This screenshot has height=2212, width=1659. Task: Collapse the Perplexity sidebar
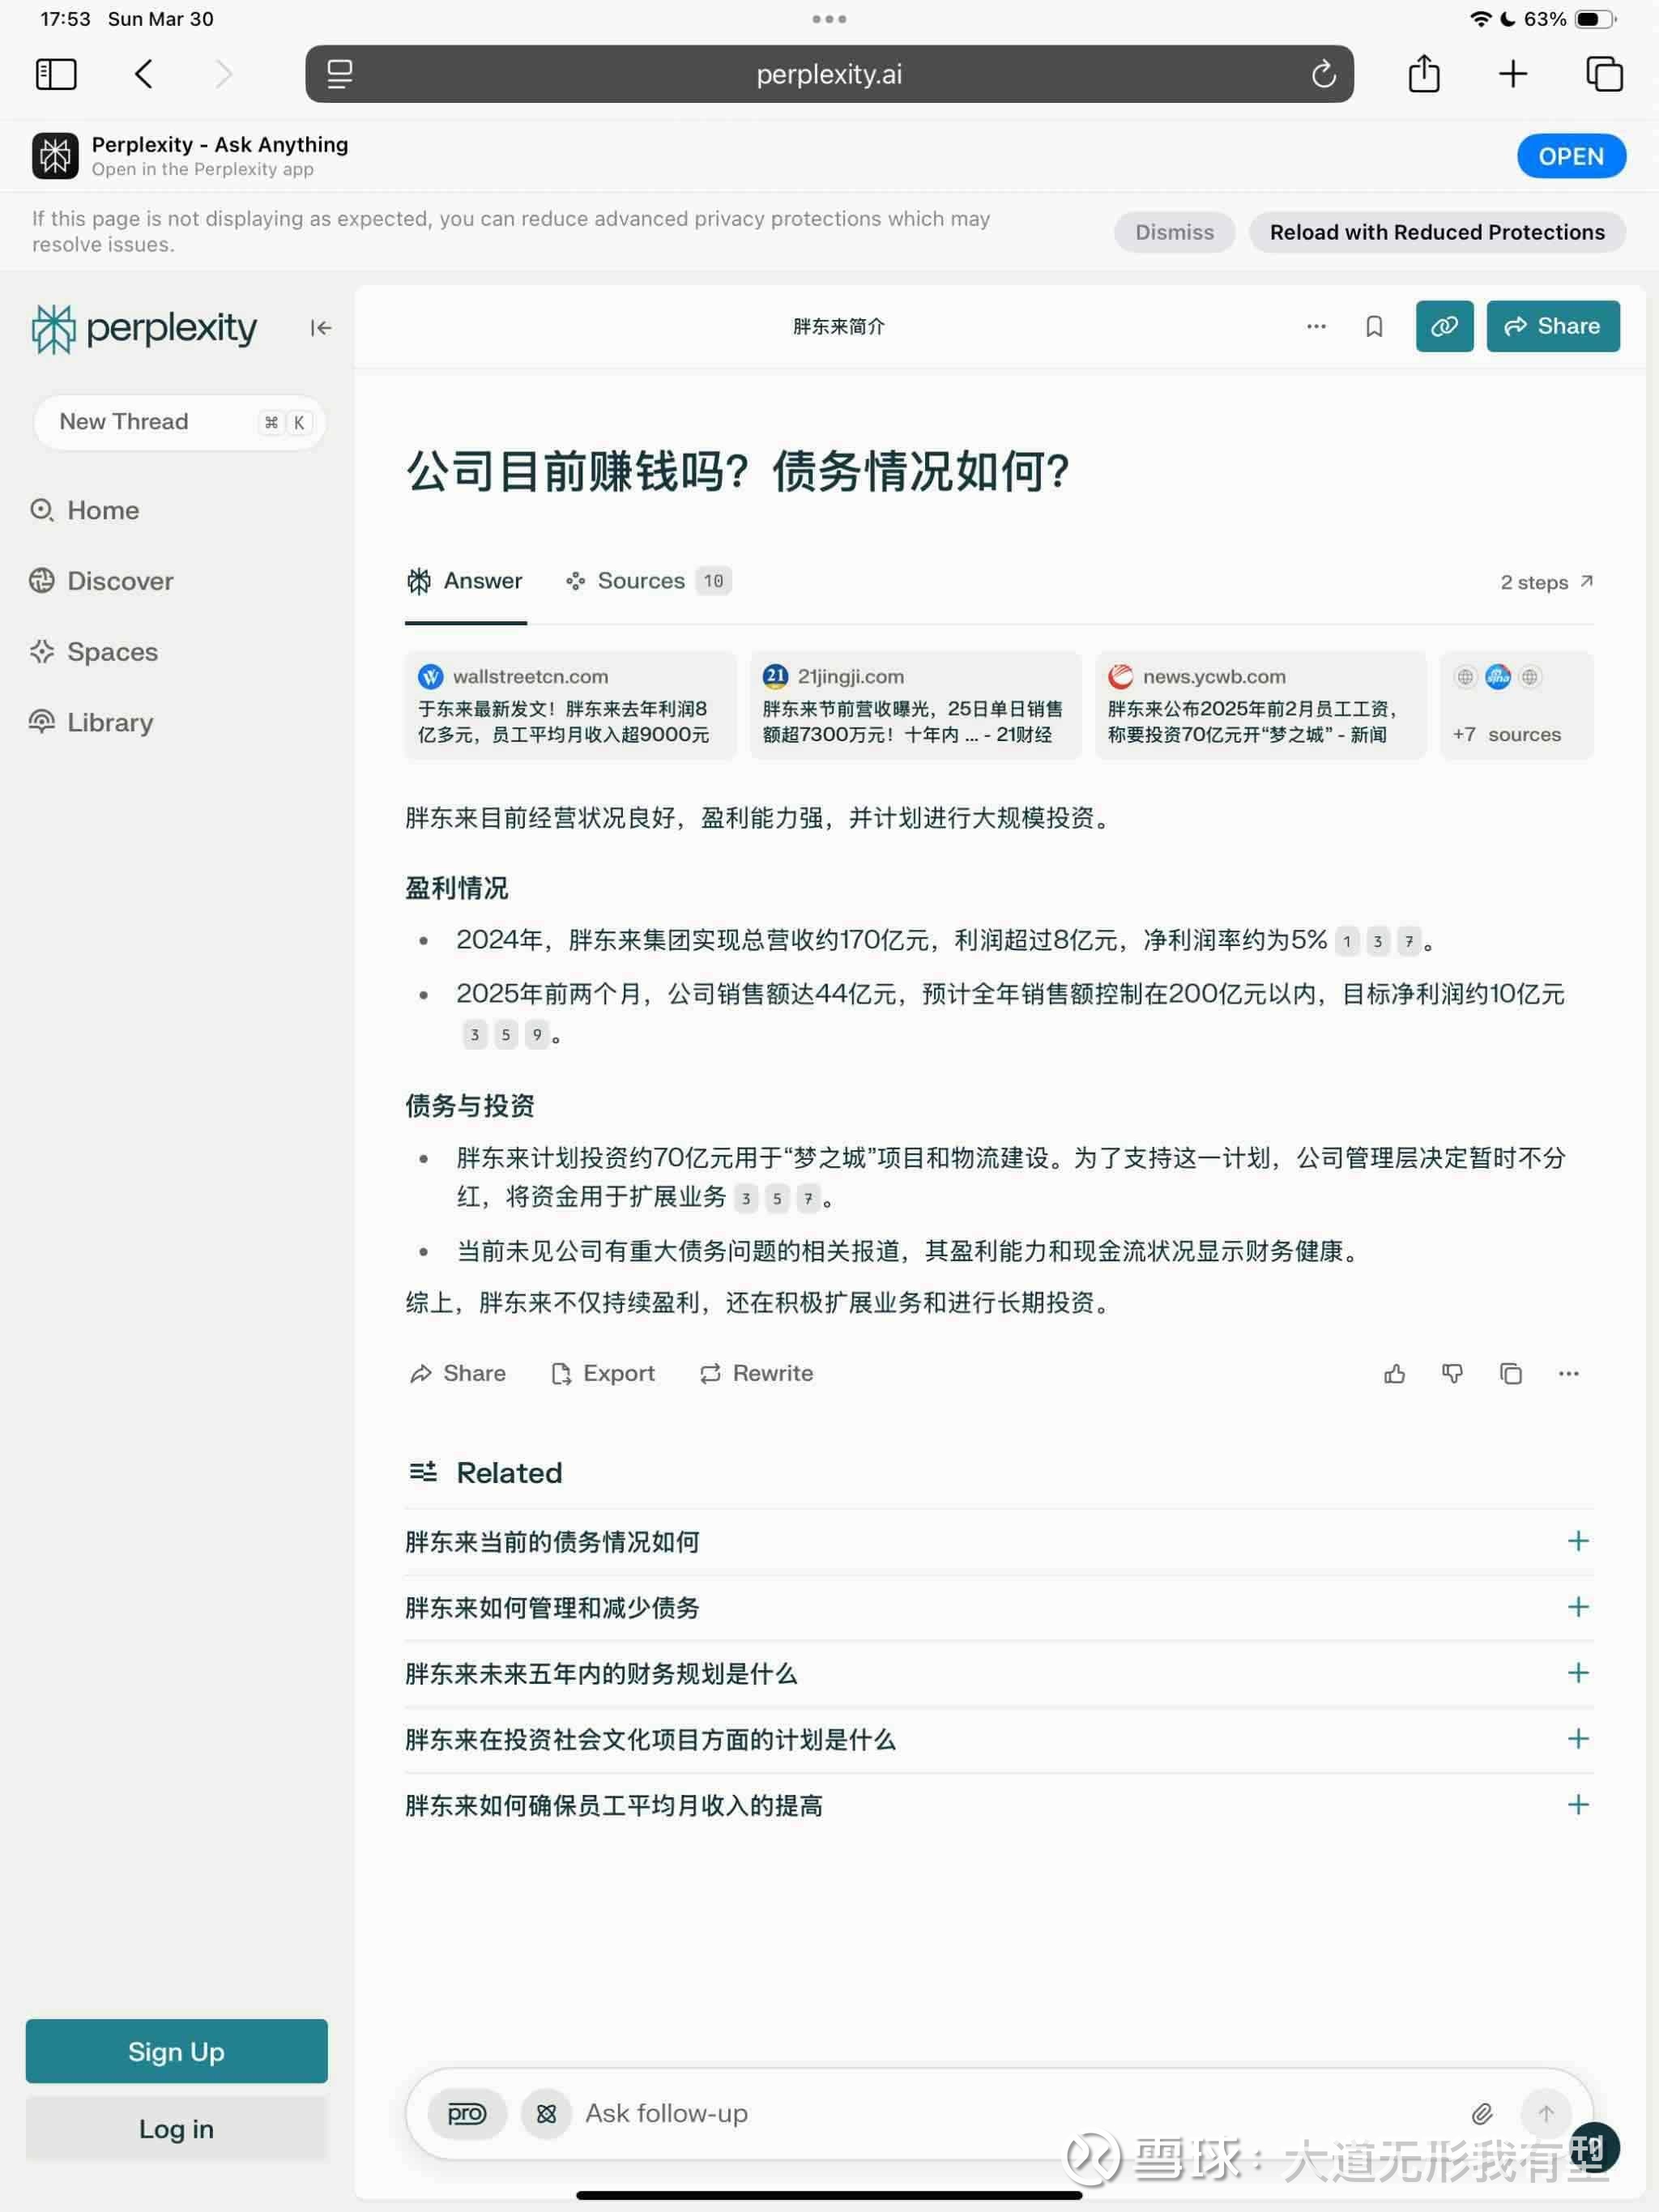point(320,328)
